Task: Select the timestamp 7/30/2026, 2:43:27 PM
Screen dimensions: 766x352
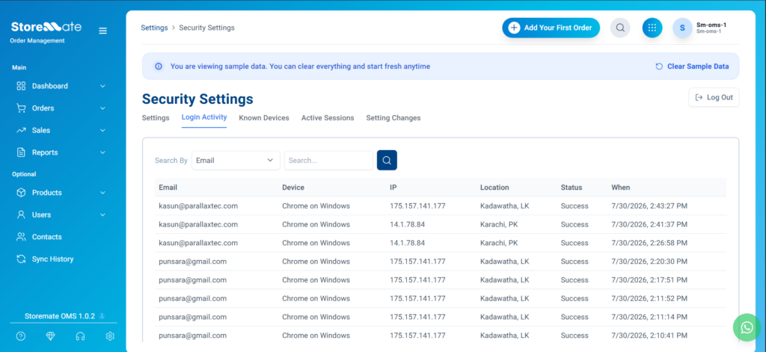Action: 649,206
